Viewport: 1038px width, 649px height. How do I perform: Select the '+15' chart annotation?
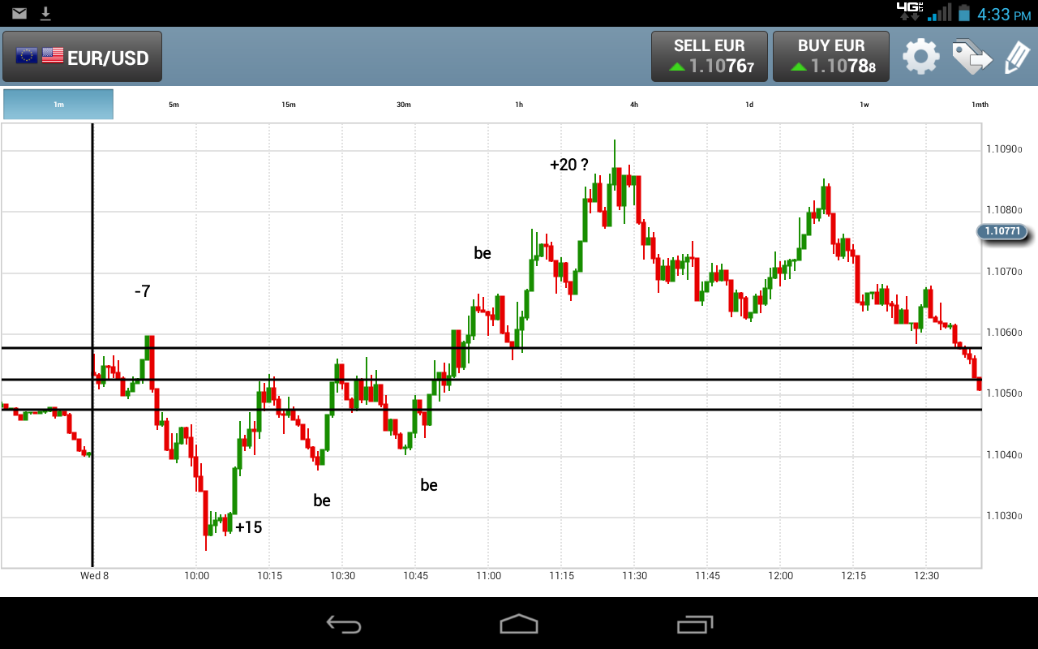249,527
